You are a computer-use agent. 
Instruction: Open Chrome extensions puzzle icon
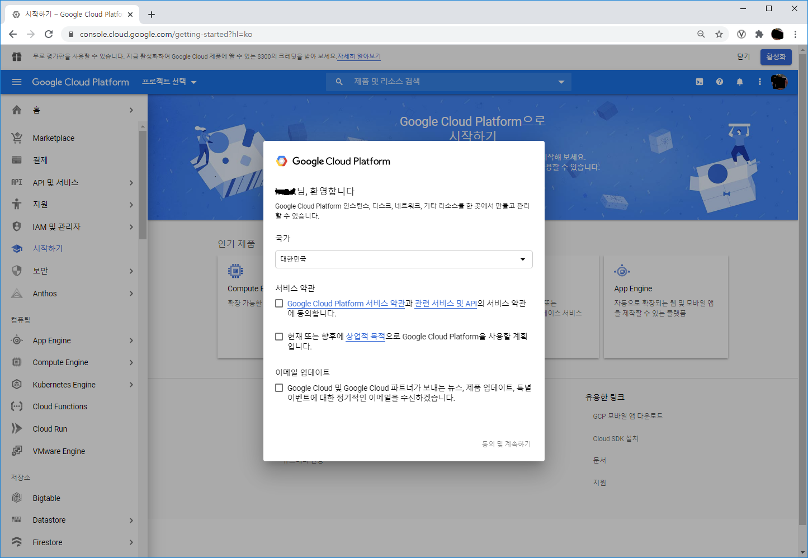pyautogui.click(x=759, y=34)
